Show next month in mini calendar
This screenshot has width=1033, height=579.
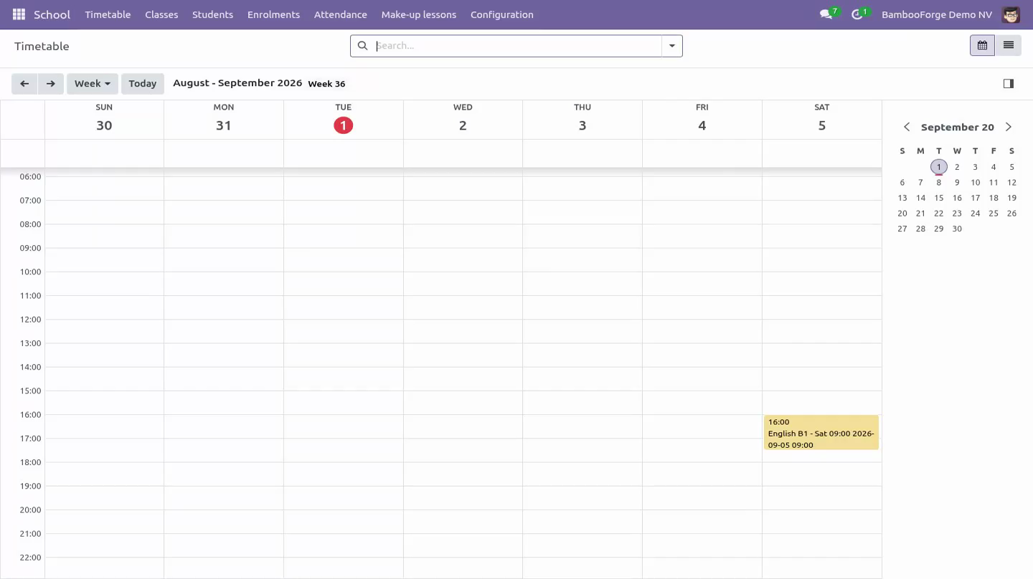[x=1009, y=127]
